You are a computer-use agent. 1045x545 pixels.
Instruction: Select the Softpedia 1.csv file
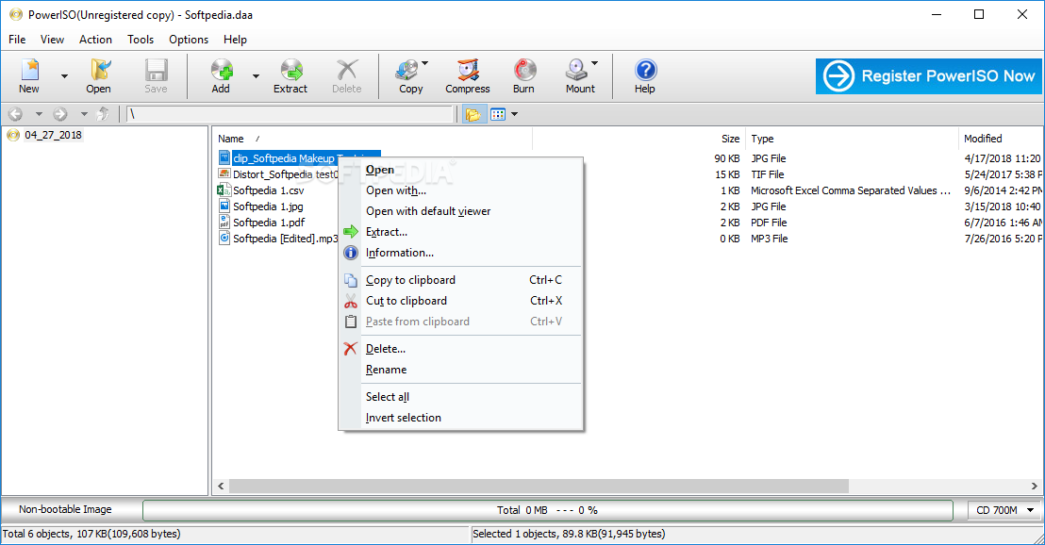(x=268, y=190)
